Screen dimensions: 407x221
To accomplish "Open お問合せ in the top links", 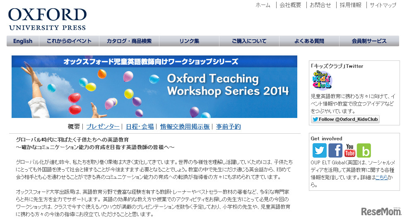I will click(x=320, y=5).
